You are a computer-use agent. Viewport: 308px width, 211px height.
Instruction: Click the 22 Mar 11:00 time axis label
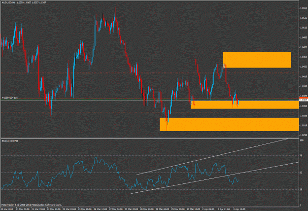54,209
